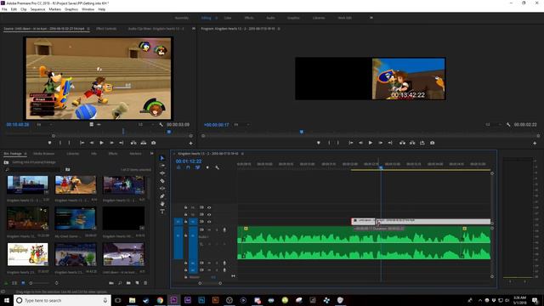The height and width of the screenshot is (306, 544).
Task: Export frame from Source monitor
Action: point(153,143)
